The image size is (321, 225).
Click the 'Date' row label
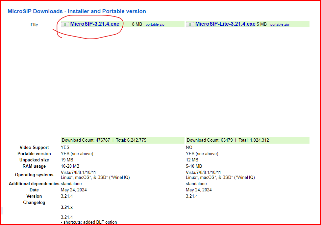coord(34,190)
